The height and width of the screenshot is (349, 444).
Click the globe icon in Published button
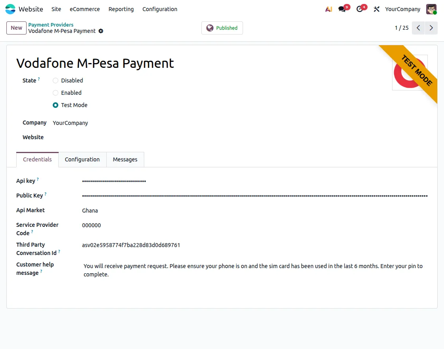210,28
